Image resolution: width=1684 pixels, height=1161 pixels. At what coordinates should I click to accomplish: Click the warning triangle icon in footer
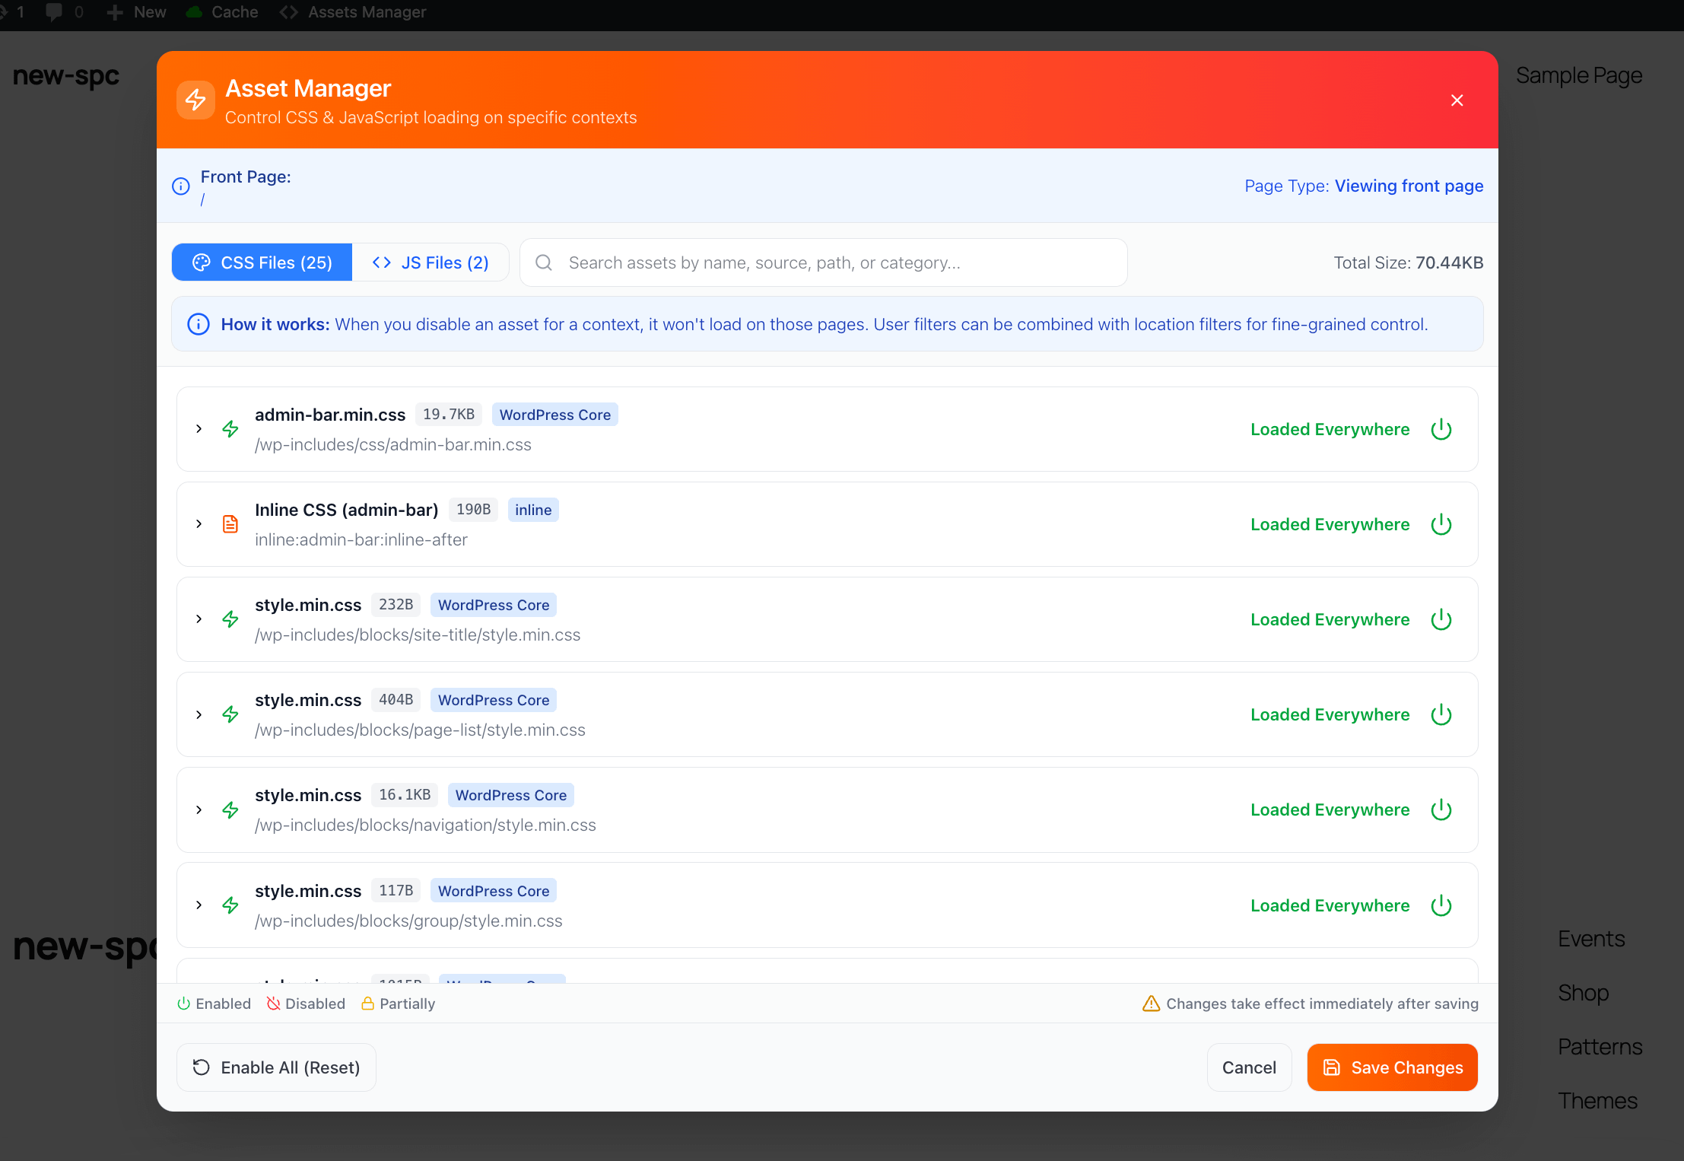[x=1151, y=1004]
